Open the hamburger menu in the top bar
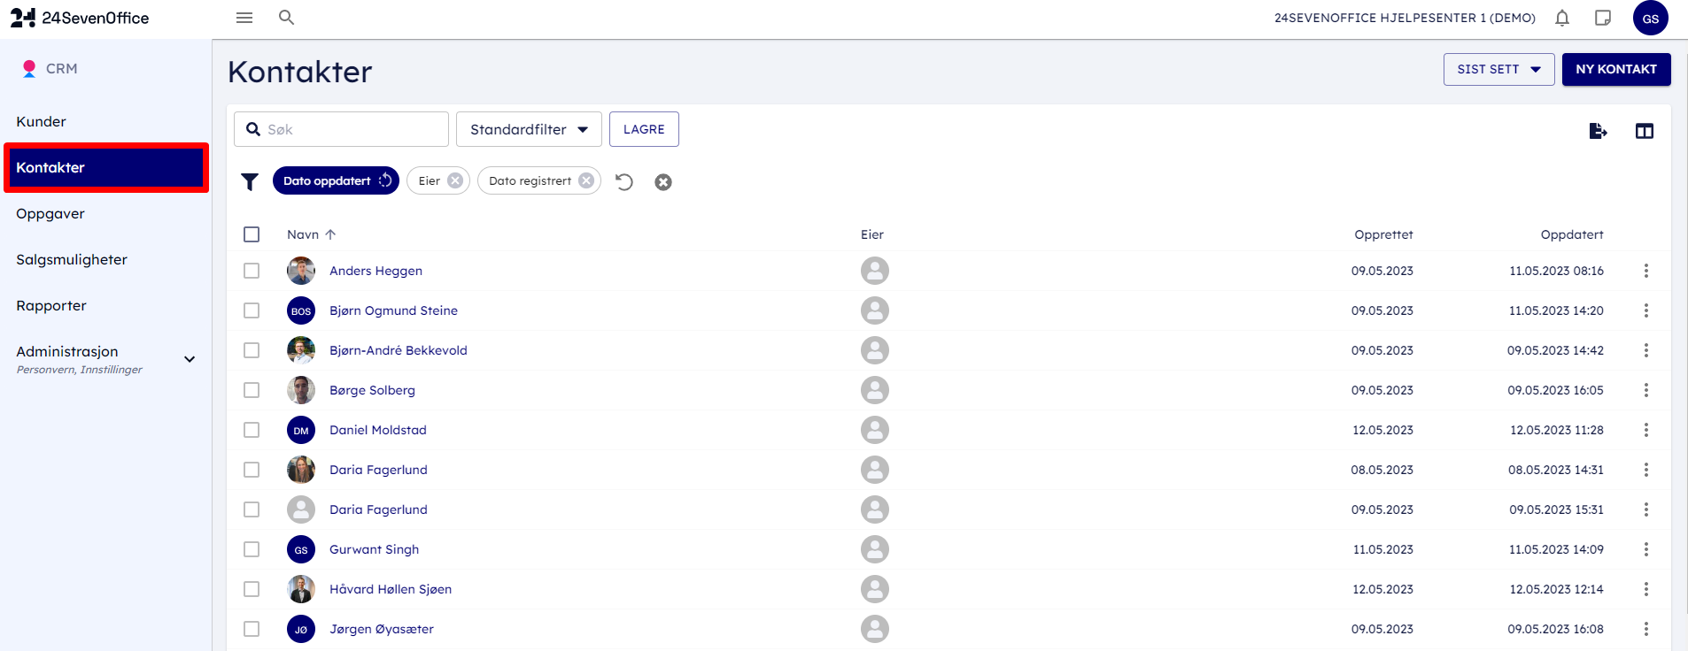The height and width of the screenshot is (651, 1688). click(244, 18)
